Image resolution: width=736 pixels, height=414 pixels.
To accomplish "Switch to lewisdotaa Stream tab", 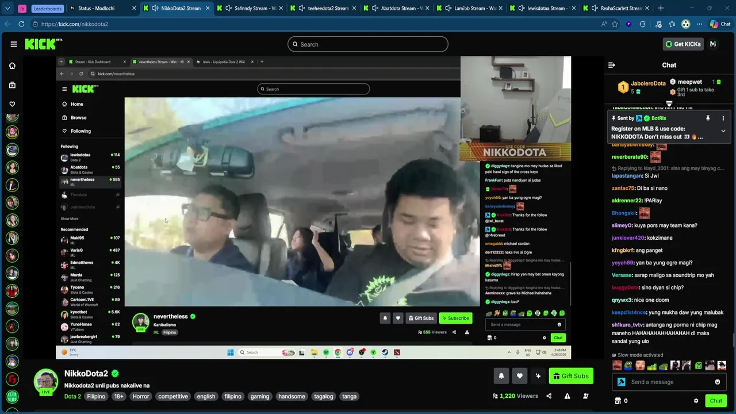I will 544,8.
